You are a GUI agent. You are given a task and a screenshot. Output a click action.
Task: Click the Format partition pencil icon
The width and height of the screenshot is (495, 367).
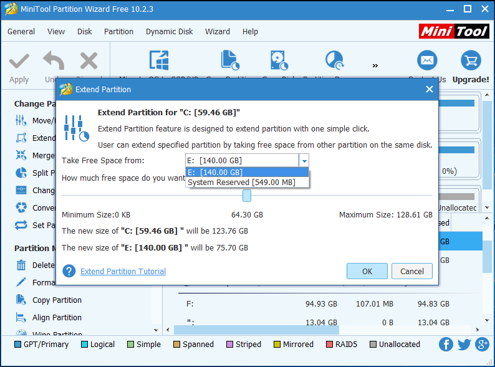tap(21, 282)
